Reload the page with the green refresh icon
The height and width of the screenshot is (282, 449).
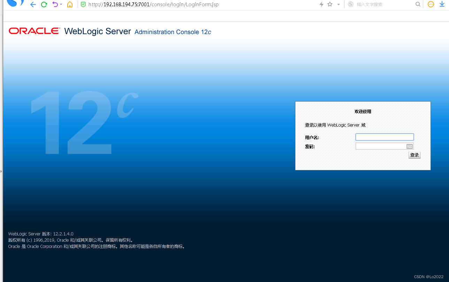(x=44, y=5)
